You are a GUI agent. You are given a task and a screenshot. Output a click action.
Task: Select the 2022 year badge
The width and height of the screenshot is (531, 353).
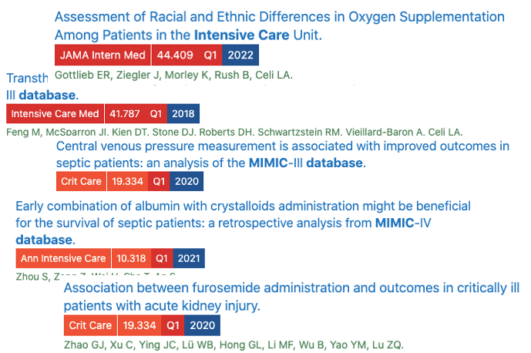240,55
